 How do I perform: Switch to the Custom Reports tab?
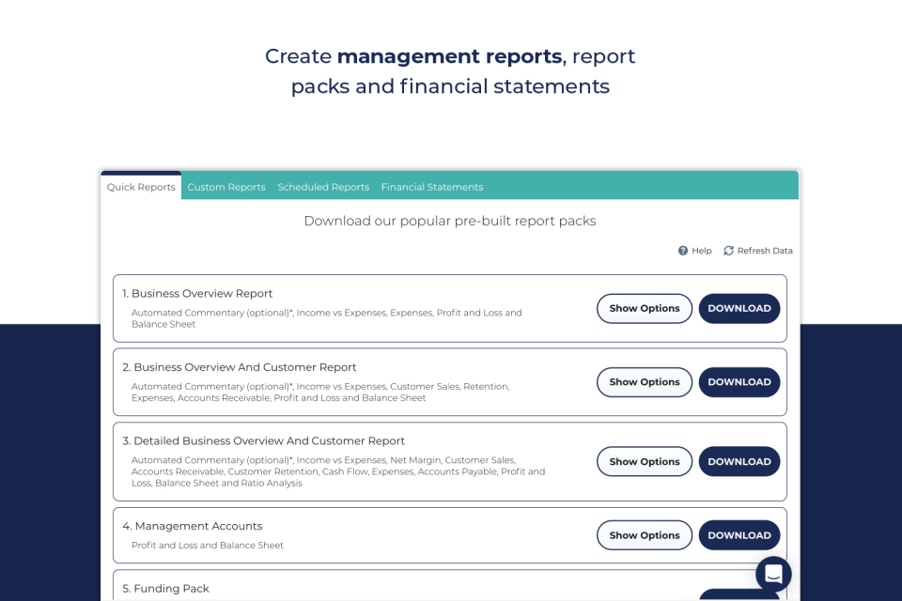pyautogui.click(x=226, y=186)
